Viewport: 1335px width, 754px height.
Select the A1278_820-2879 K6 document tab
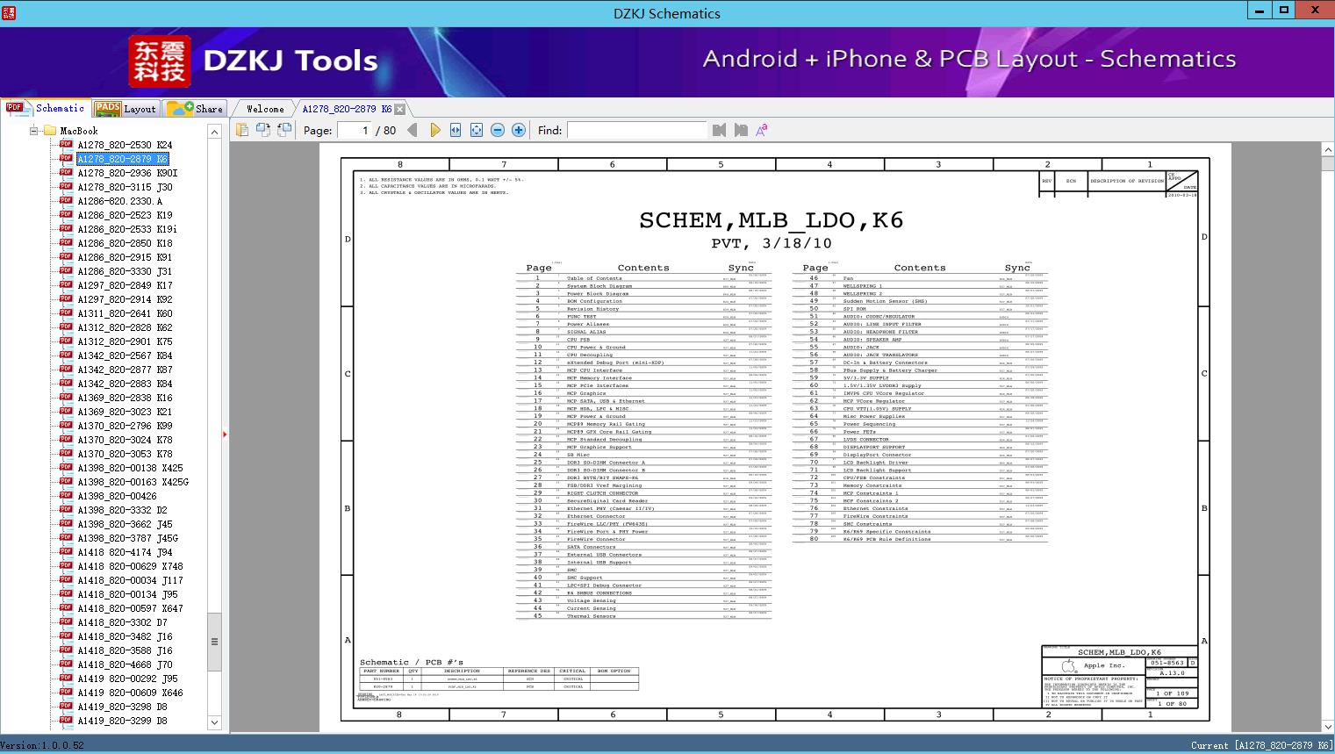point(347,109)
